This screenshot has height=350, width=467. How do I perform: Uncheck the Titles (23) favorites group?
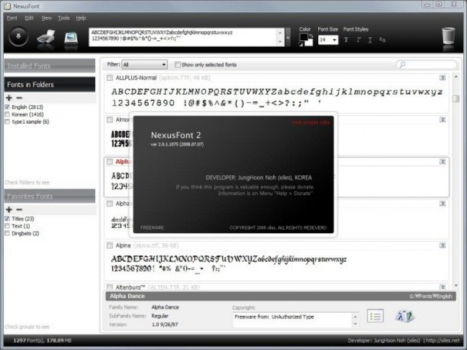pos(7,219)
